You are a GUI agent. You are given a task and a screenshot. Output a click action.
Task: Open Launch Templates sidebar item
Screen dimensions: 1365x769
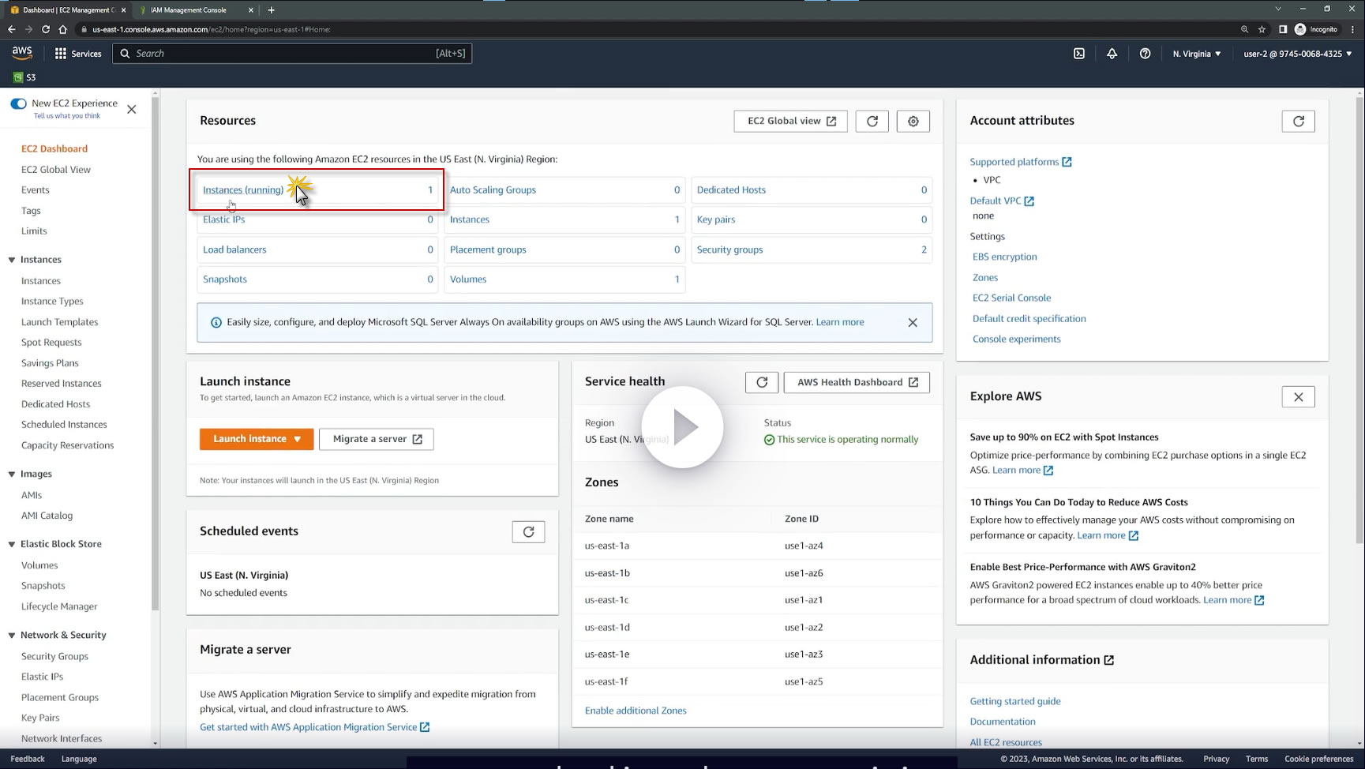point(60,322)
